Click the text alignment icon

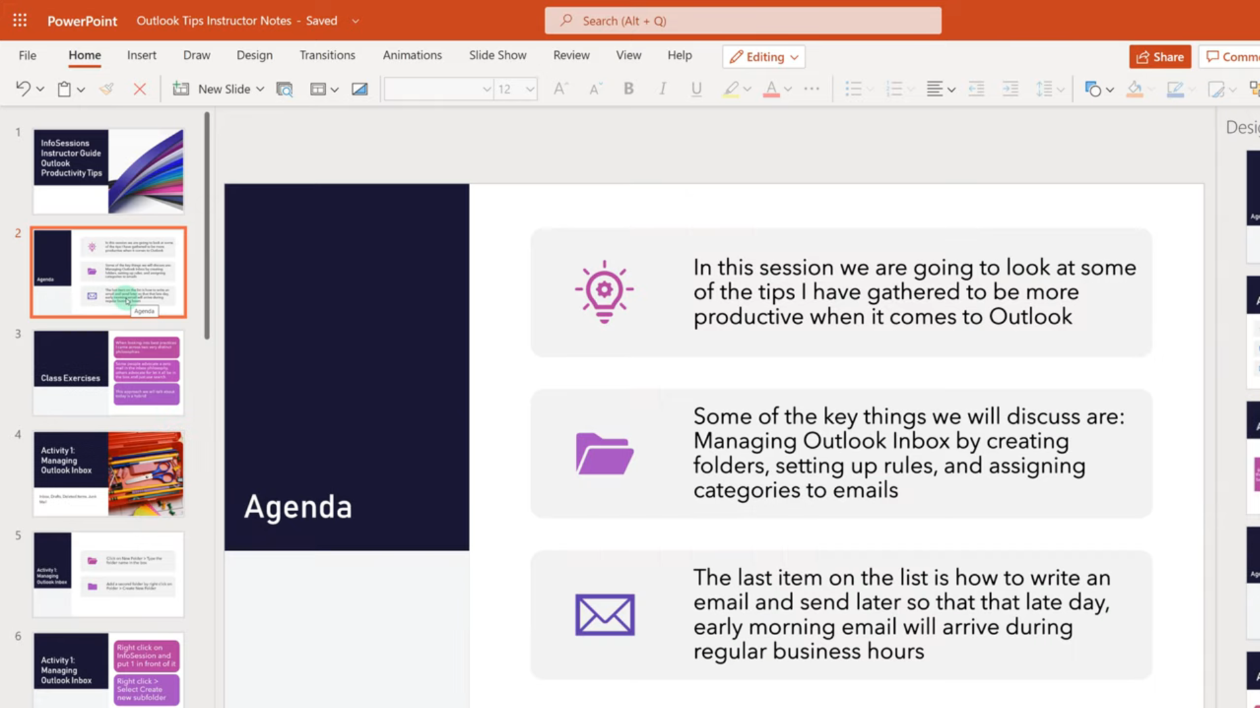(x=934, y=89)
